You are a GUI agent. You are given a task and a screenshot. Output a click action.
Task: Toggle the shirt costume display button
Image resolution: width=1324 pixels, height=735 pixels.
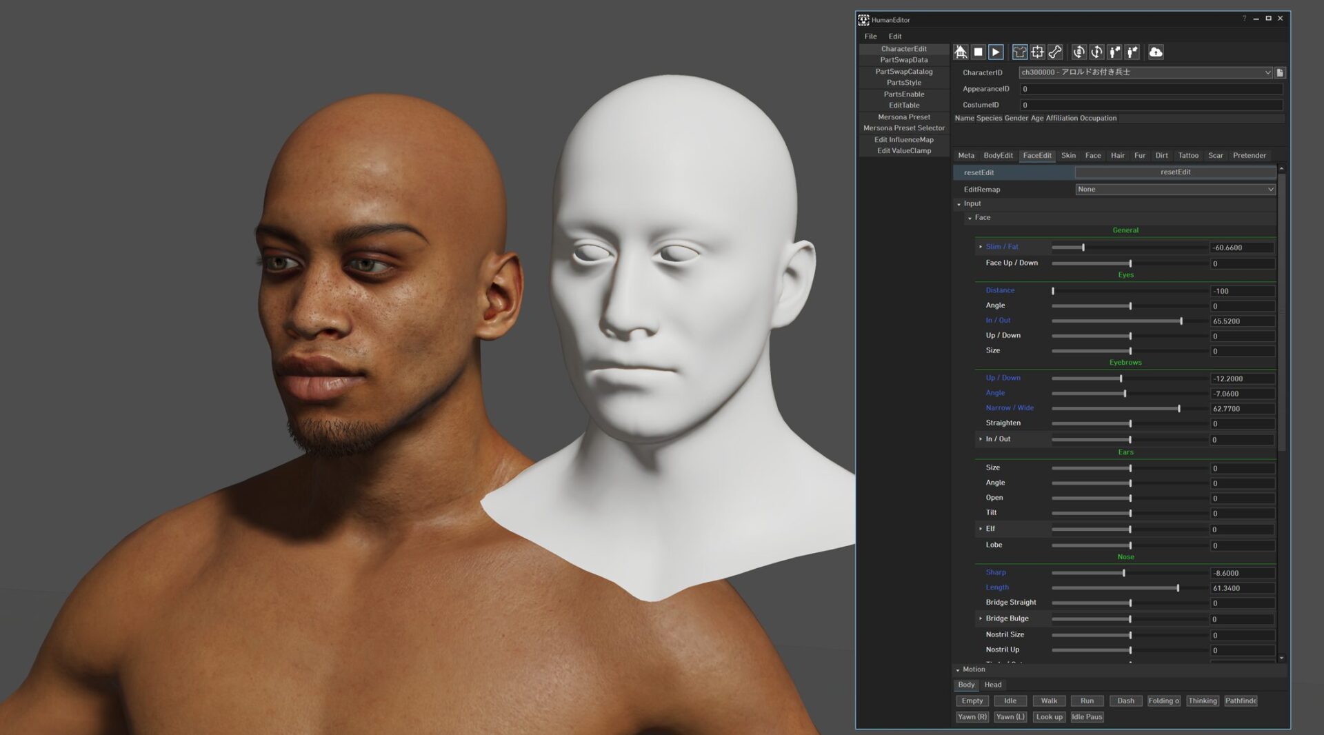(x=1019, y=52)
